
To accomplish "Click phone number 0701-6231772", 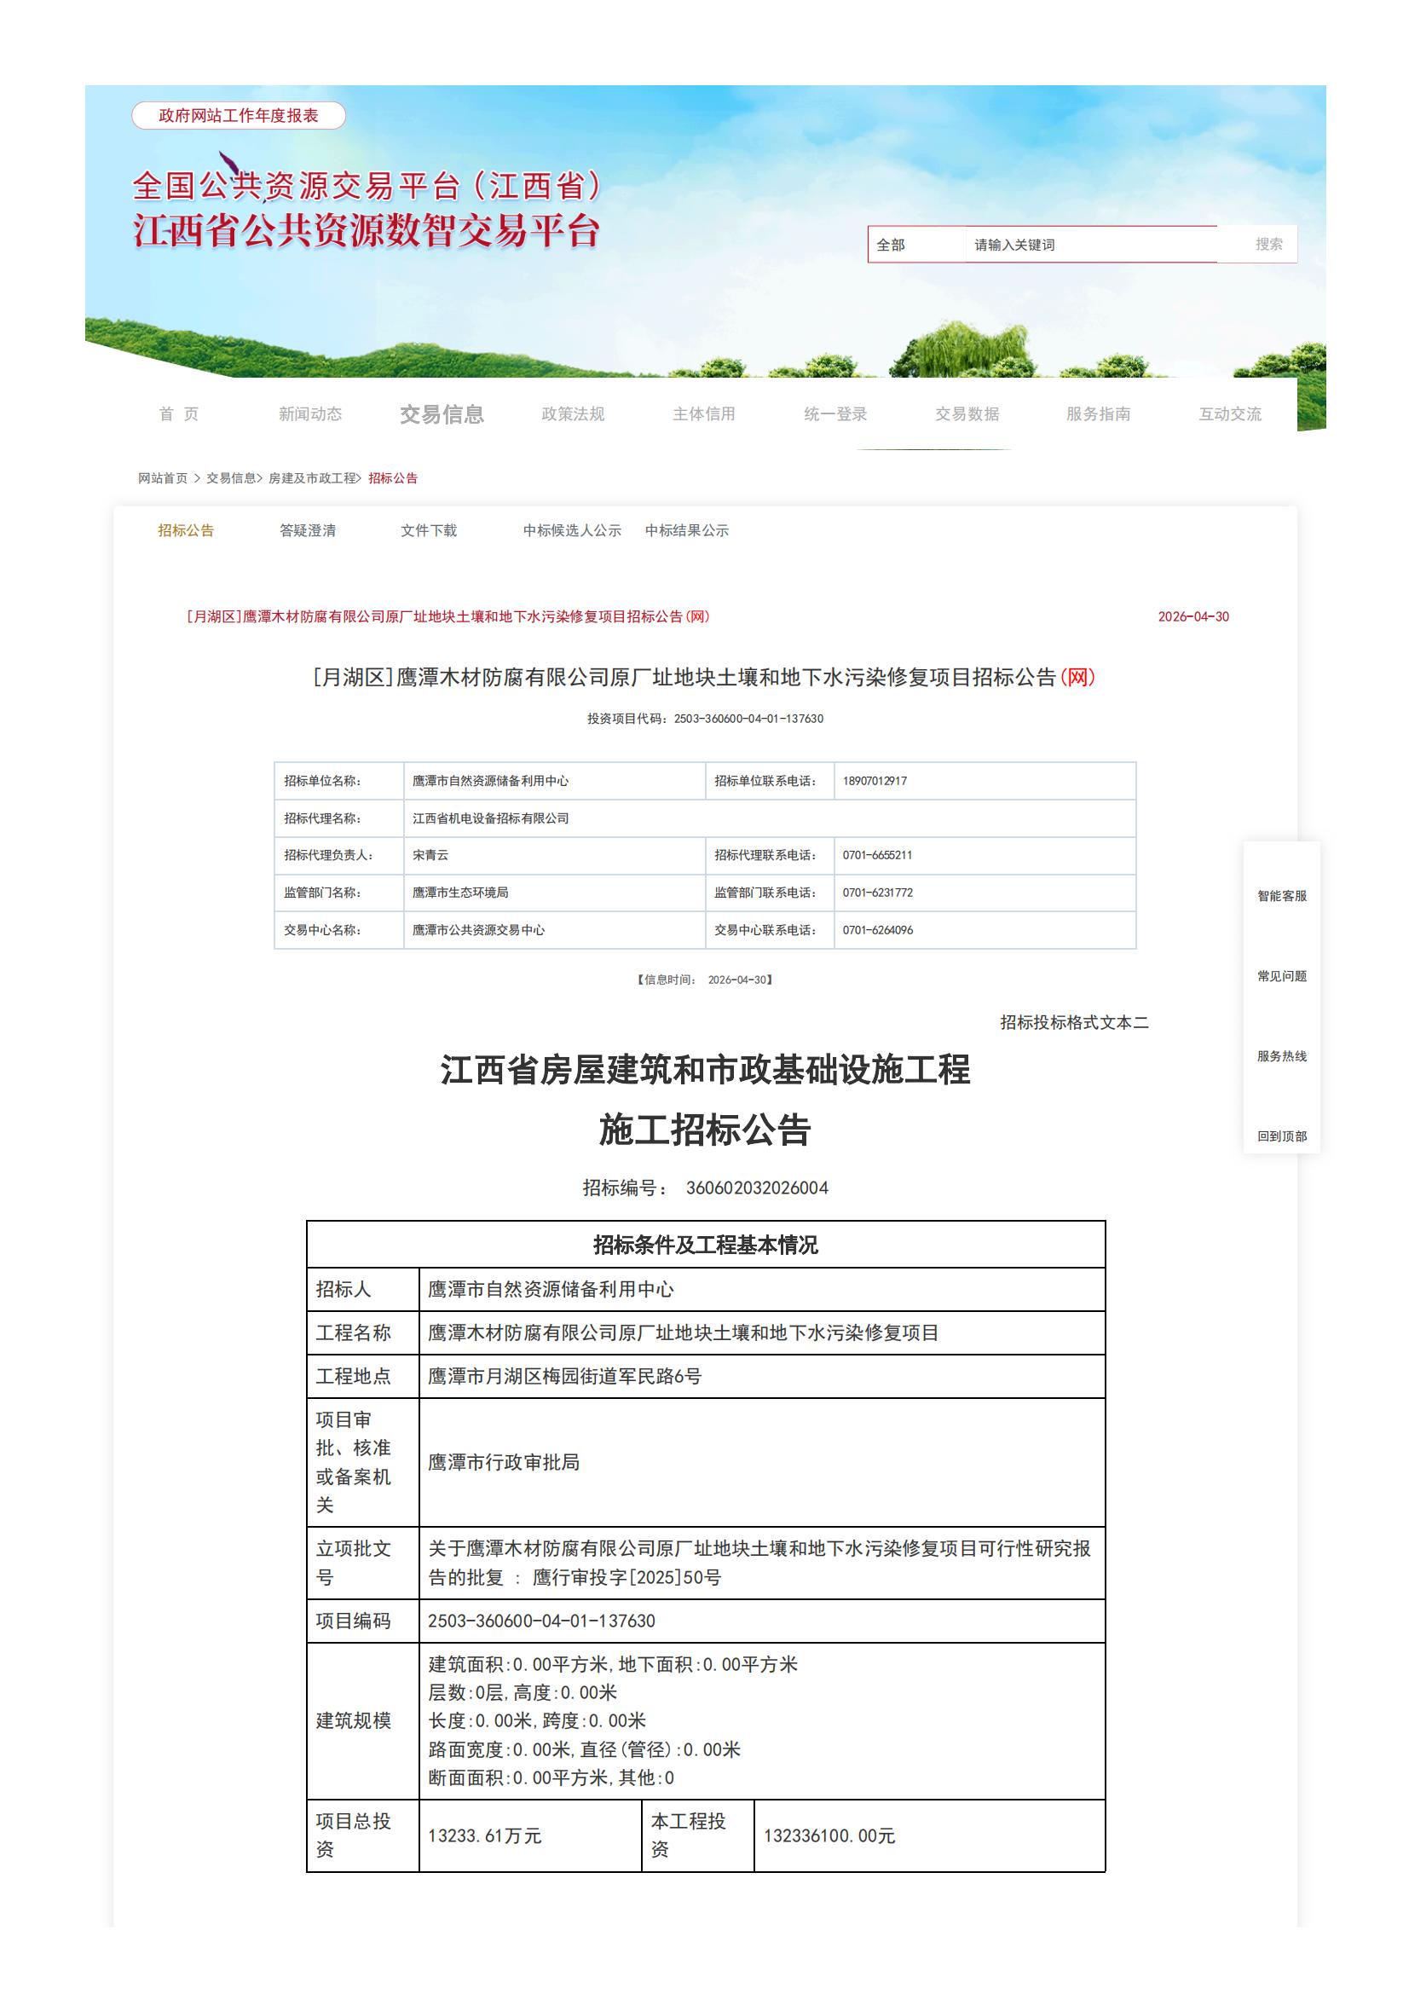I will pos(878,893).
